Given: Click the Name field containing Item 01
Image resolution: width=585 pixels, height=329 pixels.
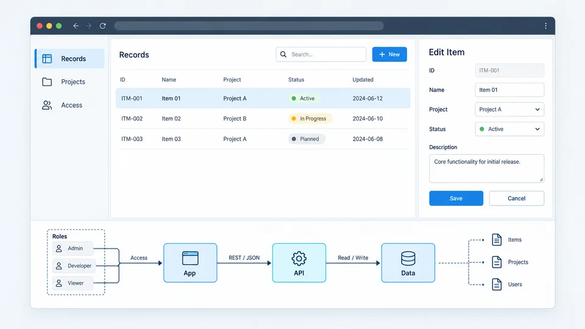Looking at the screenshot, I should (x=509, y=90).
